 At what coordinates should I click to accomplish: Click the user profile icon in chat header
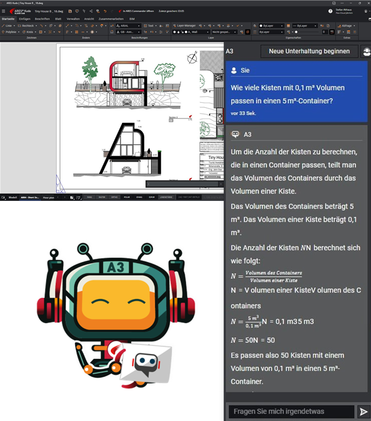tap(367, 51)
